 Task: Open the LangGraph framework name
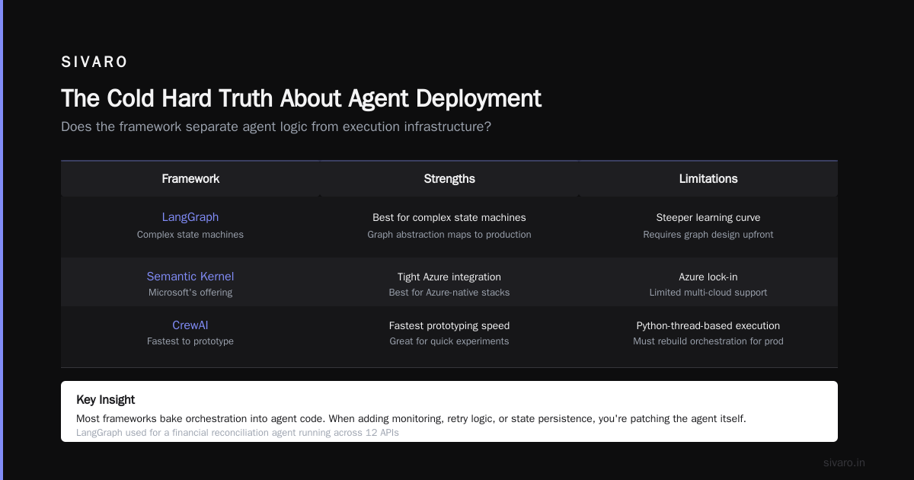(190, 217)
